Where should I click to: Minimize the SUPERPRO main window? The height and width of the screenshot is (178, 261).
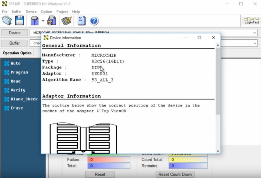tap(227, 4)
